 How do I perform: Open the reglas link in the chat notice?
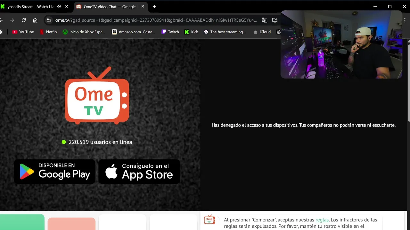click(322, 220)
